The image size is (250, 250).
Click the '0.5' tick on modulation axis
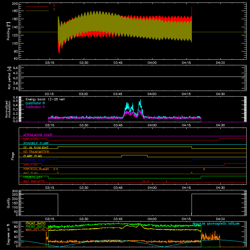pos(15,101)
